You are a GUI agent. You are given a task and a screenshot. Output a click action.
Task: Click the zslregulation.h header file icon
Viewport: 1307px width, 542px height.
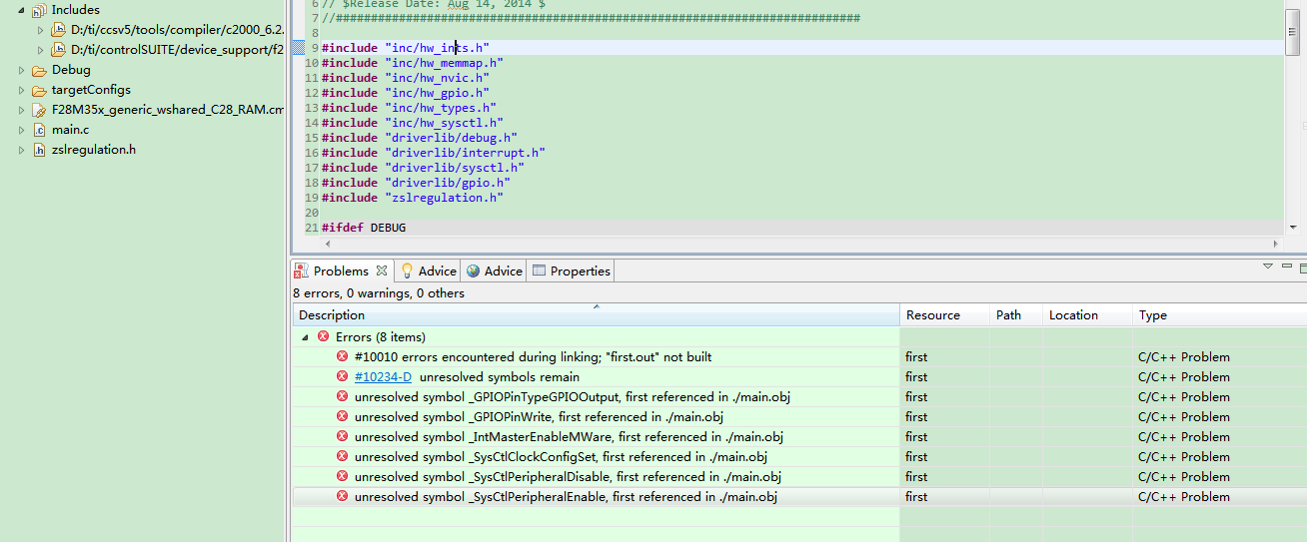click(39, 150)
